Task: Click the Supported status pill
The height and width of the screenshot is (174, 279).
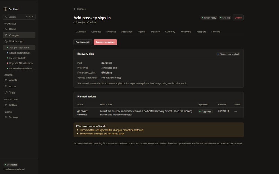Action: (x=205, y=112)
